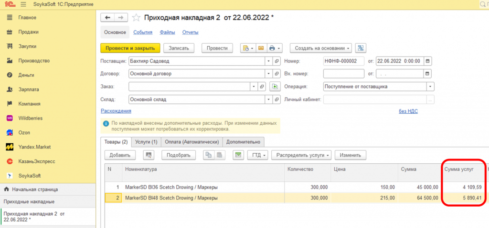Open the calendar picker for the document date
The width and height of the screenshot is (489, 228).
(x=427, y=61)
